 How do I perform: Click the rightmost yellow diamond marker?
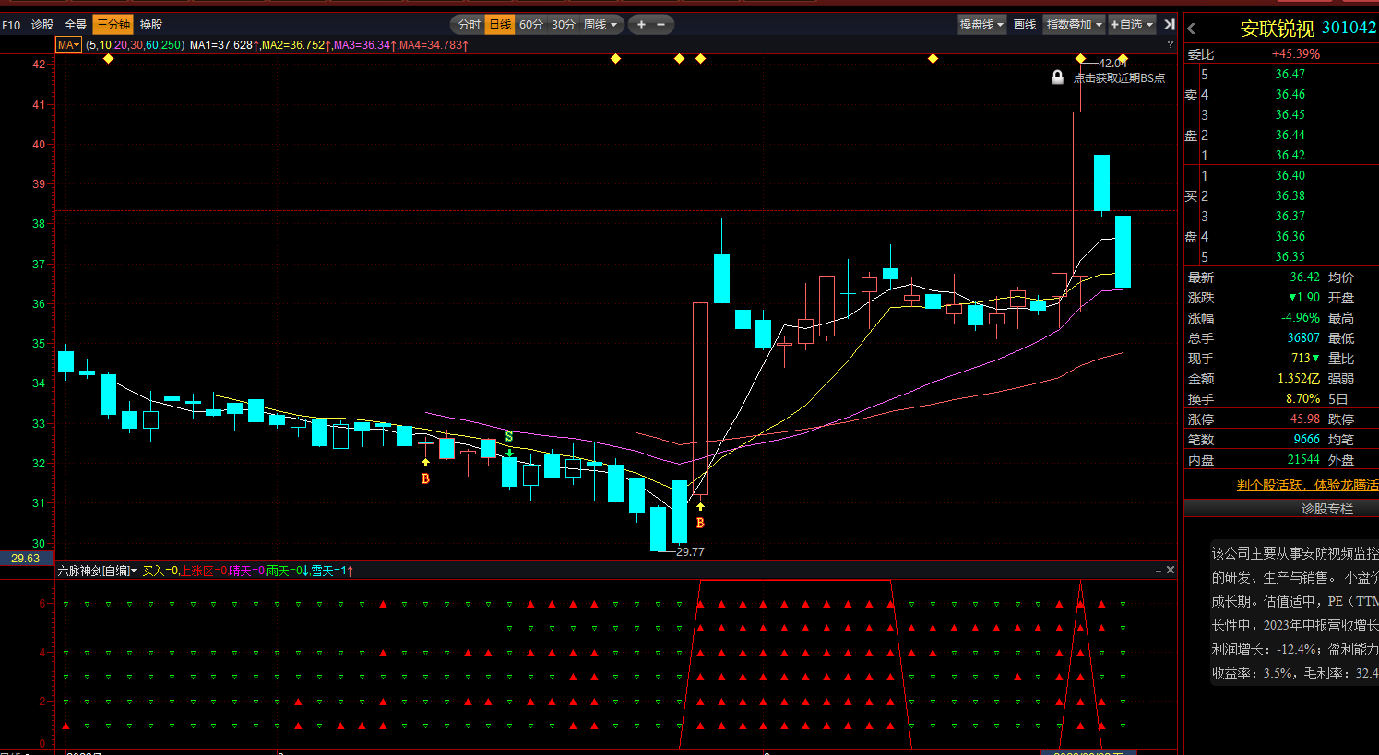pyautogui.click(x=1123, y=59)
